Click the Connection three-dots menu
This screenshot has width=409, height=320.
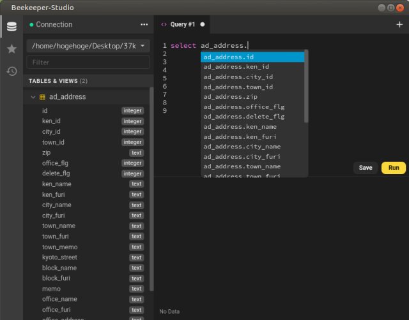click(x=144, y=24)
